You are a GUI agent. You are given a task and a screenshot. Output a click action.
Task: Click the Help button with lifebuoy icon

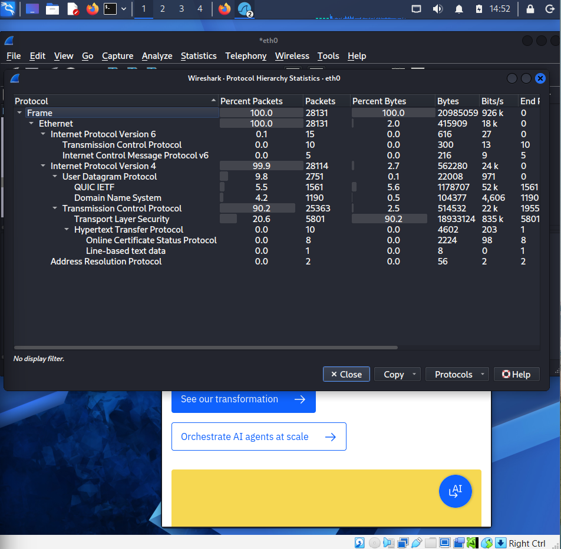(516, 374)
